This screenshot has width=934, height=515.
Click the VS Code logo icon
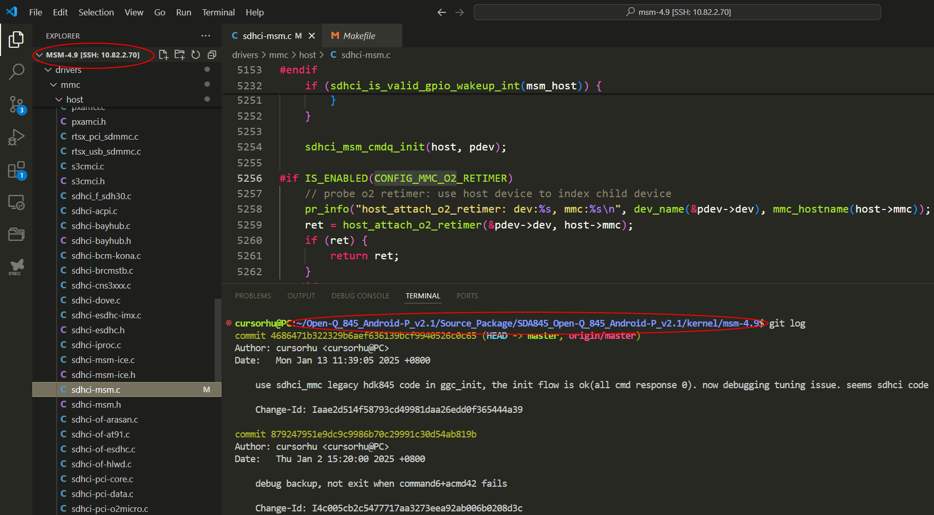click(11, 12)
